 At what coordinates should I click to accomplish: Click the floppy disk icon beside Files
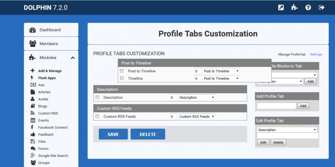pyautogui.click(x=33, y=141)
